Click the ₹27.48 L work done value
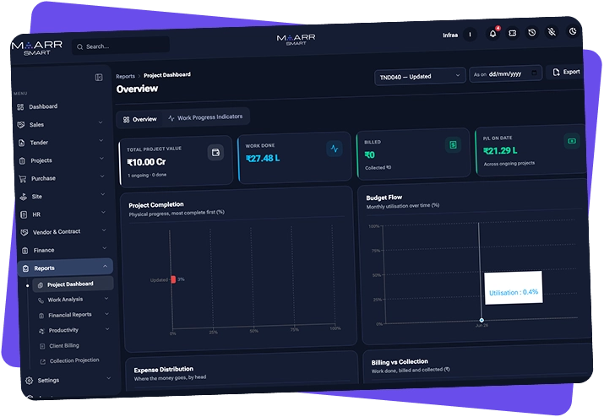This screenshot has height=417, width=604. click(263, 158)
